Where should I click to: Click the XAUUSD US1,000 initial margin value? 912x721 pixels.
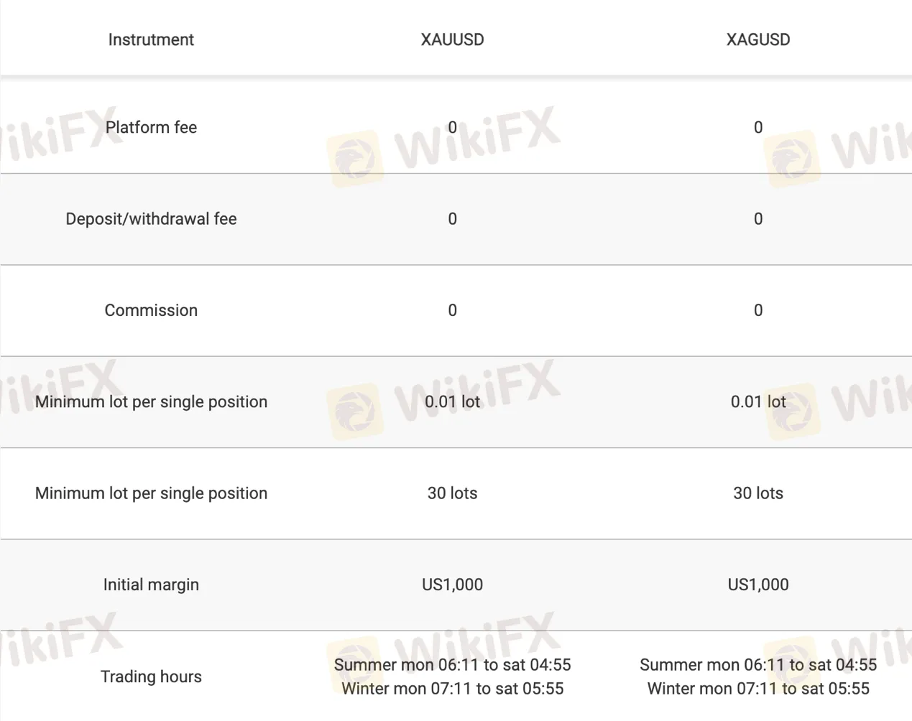pyautogui.click(x=452, y=585)
